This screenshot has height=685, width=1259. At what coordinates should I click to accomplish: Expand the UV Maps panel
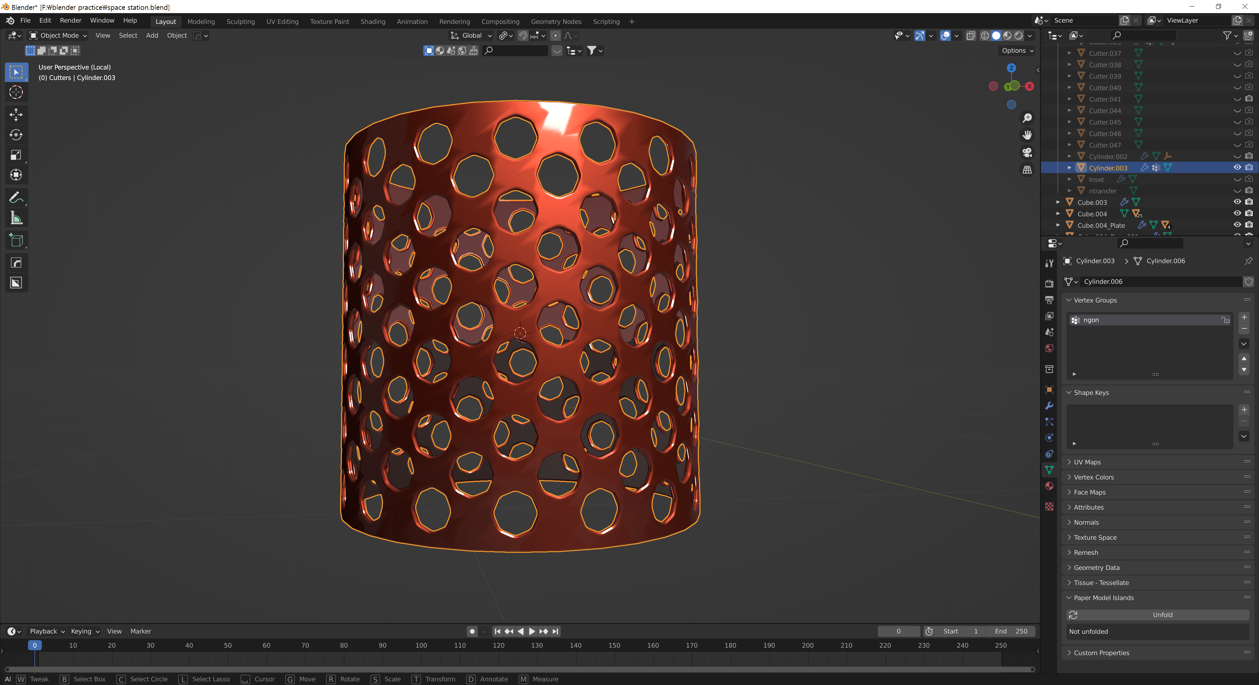click(x=1087, y=462)
